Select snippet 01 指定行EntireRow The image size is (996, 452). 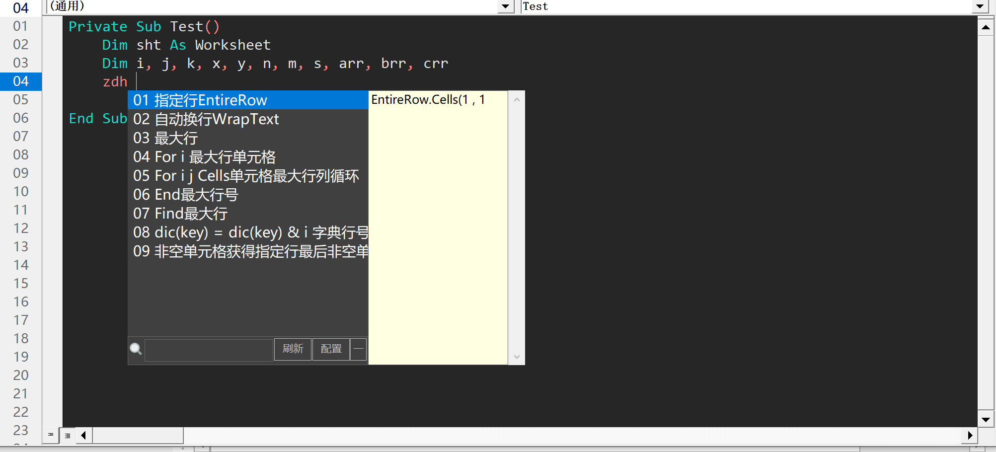(248, 100)
